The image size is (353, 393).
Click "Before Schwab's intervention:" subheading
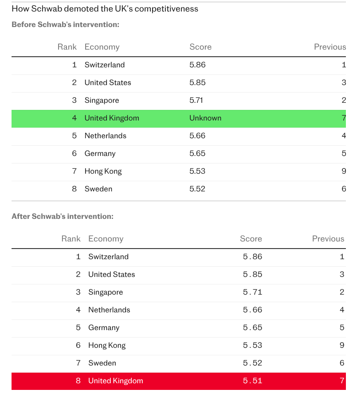click(x=65, y=24)
